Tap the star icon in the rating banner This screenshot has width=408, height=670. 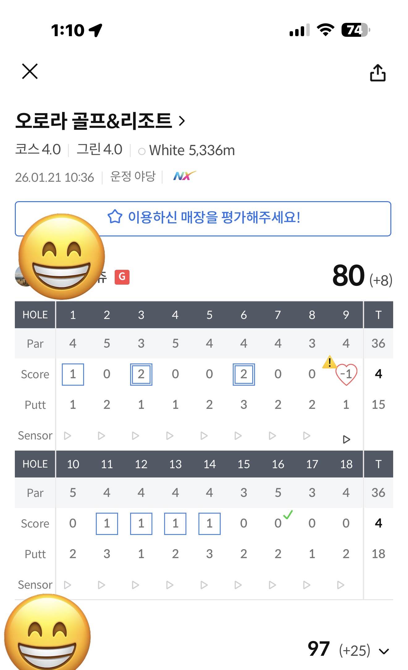115,217
